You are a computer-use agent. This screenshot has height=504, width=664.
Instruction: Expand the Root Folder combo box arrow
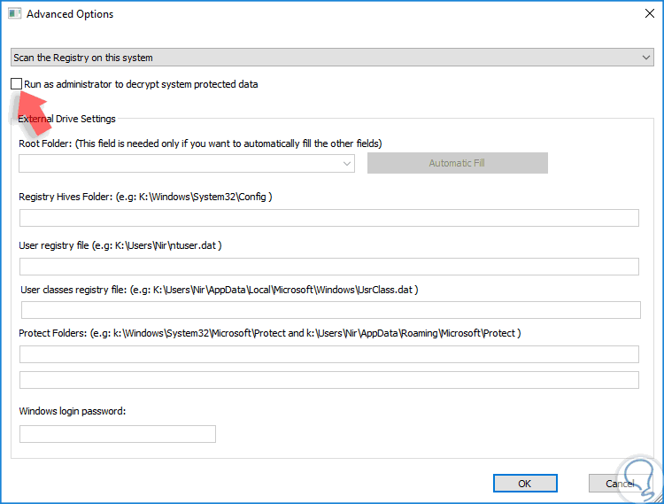pyautogui.click(x=346, y=163)
